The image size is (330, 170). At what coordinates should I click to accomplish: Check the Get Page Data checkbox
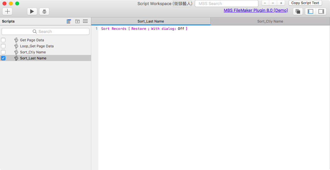pyautogui.click(x=3, y=40)
